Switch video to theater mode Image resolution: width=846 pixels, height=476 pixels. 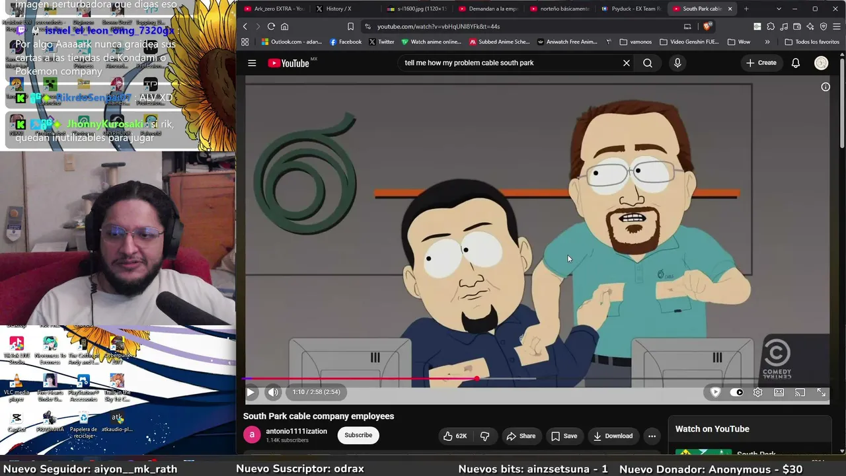(x=779, y=392)
